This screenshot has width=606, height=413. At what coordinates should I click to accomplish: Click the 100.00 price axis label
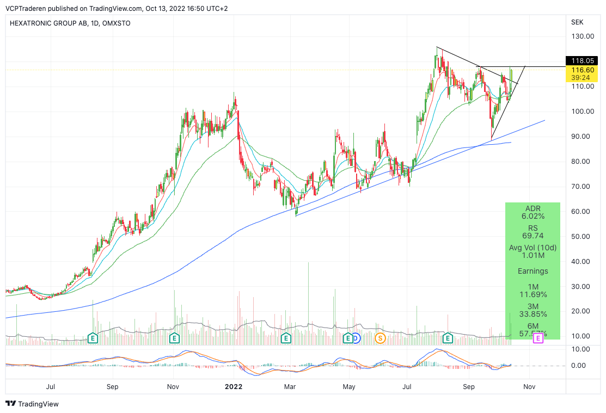point(583,111)
